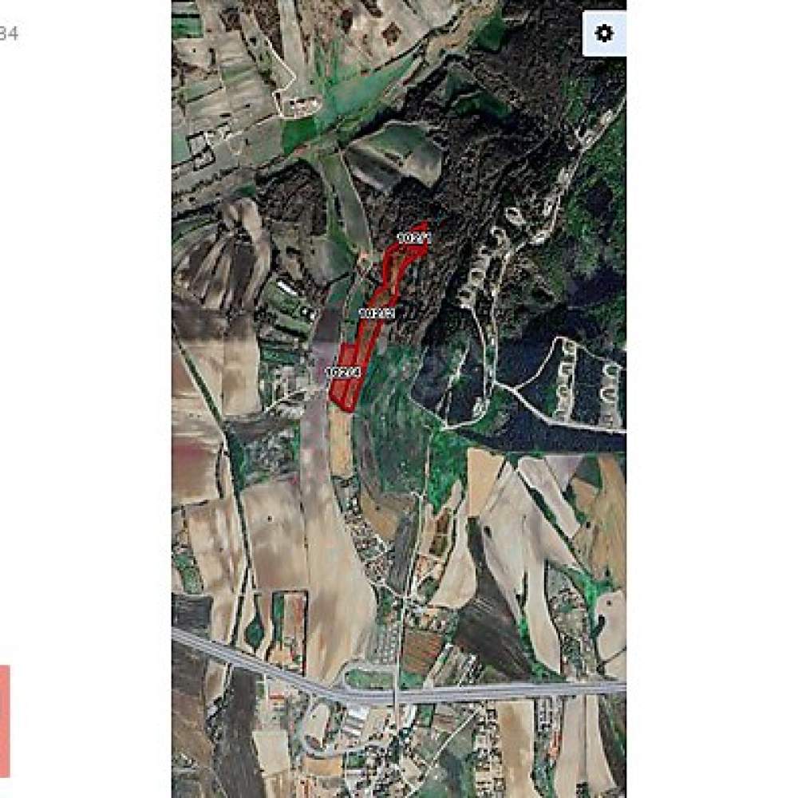Click the pink bar at left edge
The height and width of the screenshot is (798, 798).
(5, 721)
